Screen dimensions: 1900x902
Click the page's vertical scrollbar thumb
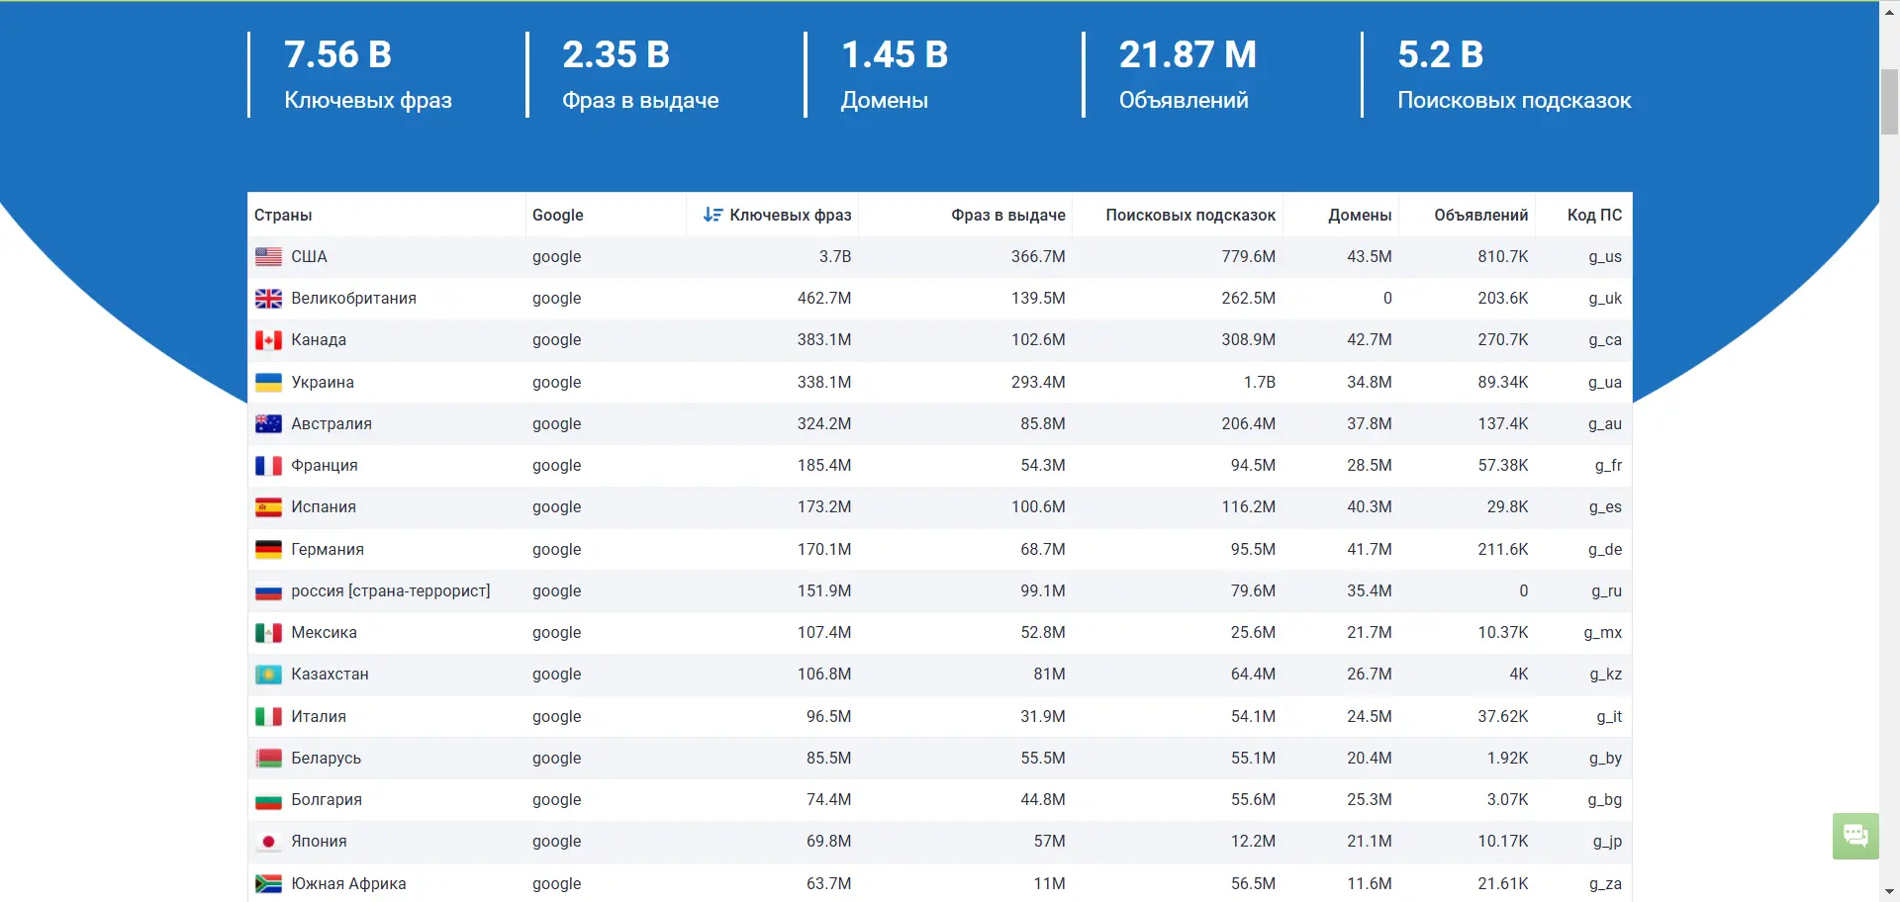(1889, 101)
